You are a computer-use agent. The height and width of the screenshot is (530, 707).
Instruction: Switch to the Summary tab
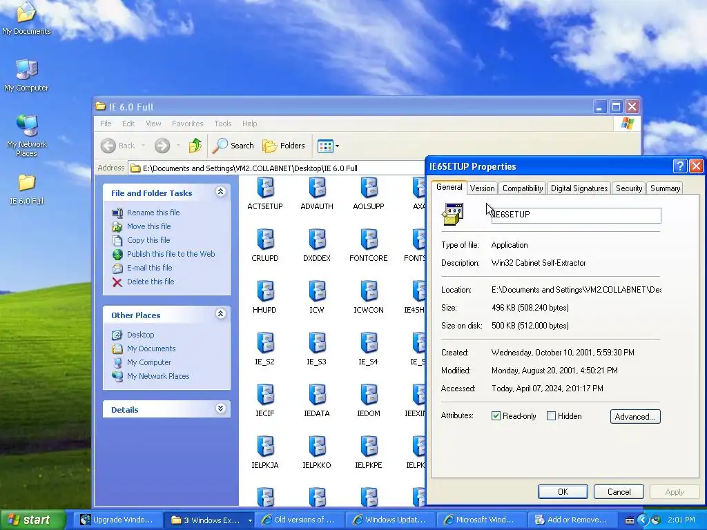pos(665,188)
